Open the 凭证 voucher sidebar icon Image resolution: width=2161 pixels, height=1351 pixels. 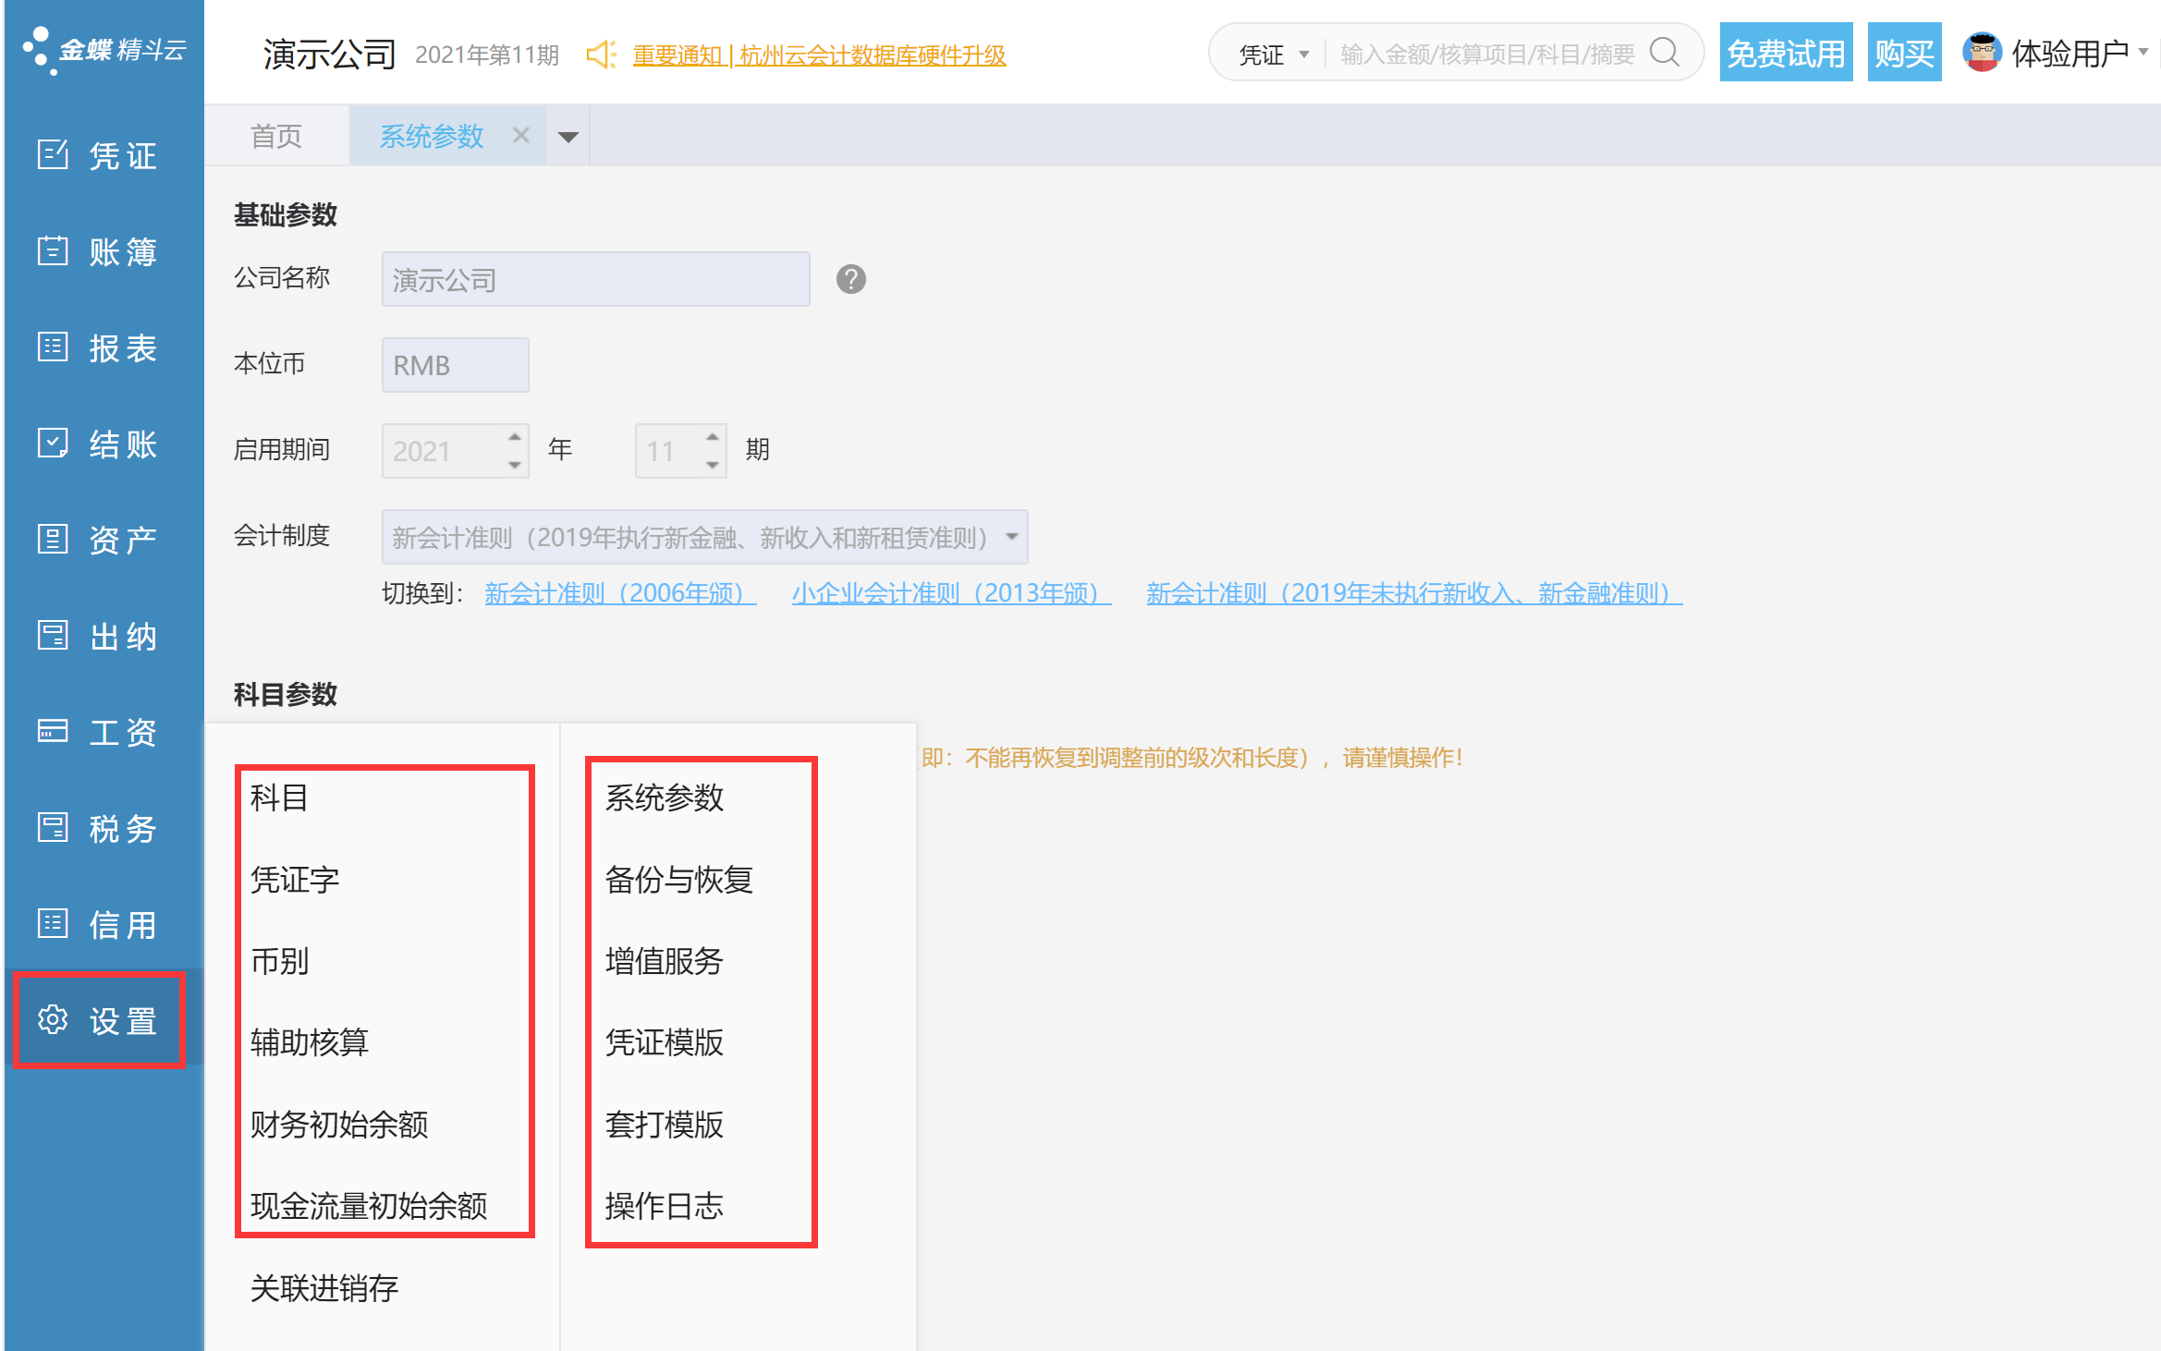(53, 154)
